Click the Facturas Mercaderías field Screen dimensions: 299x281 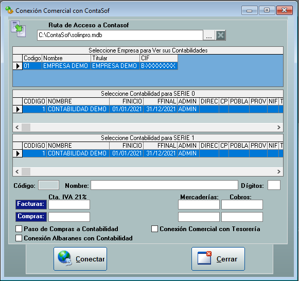click(x=199, y=204)
